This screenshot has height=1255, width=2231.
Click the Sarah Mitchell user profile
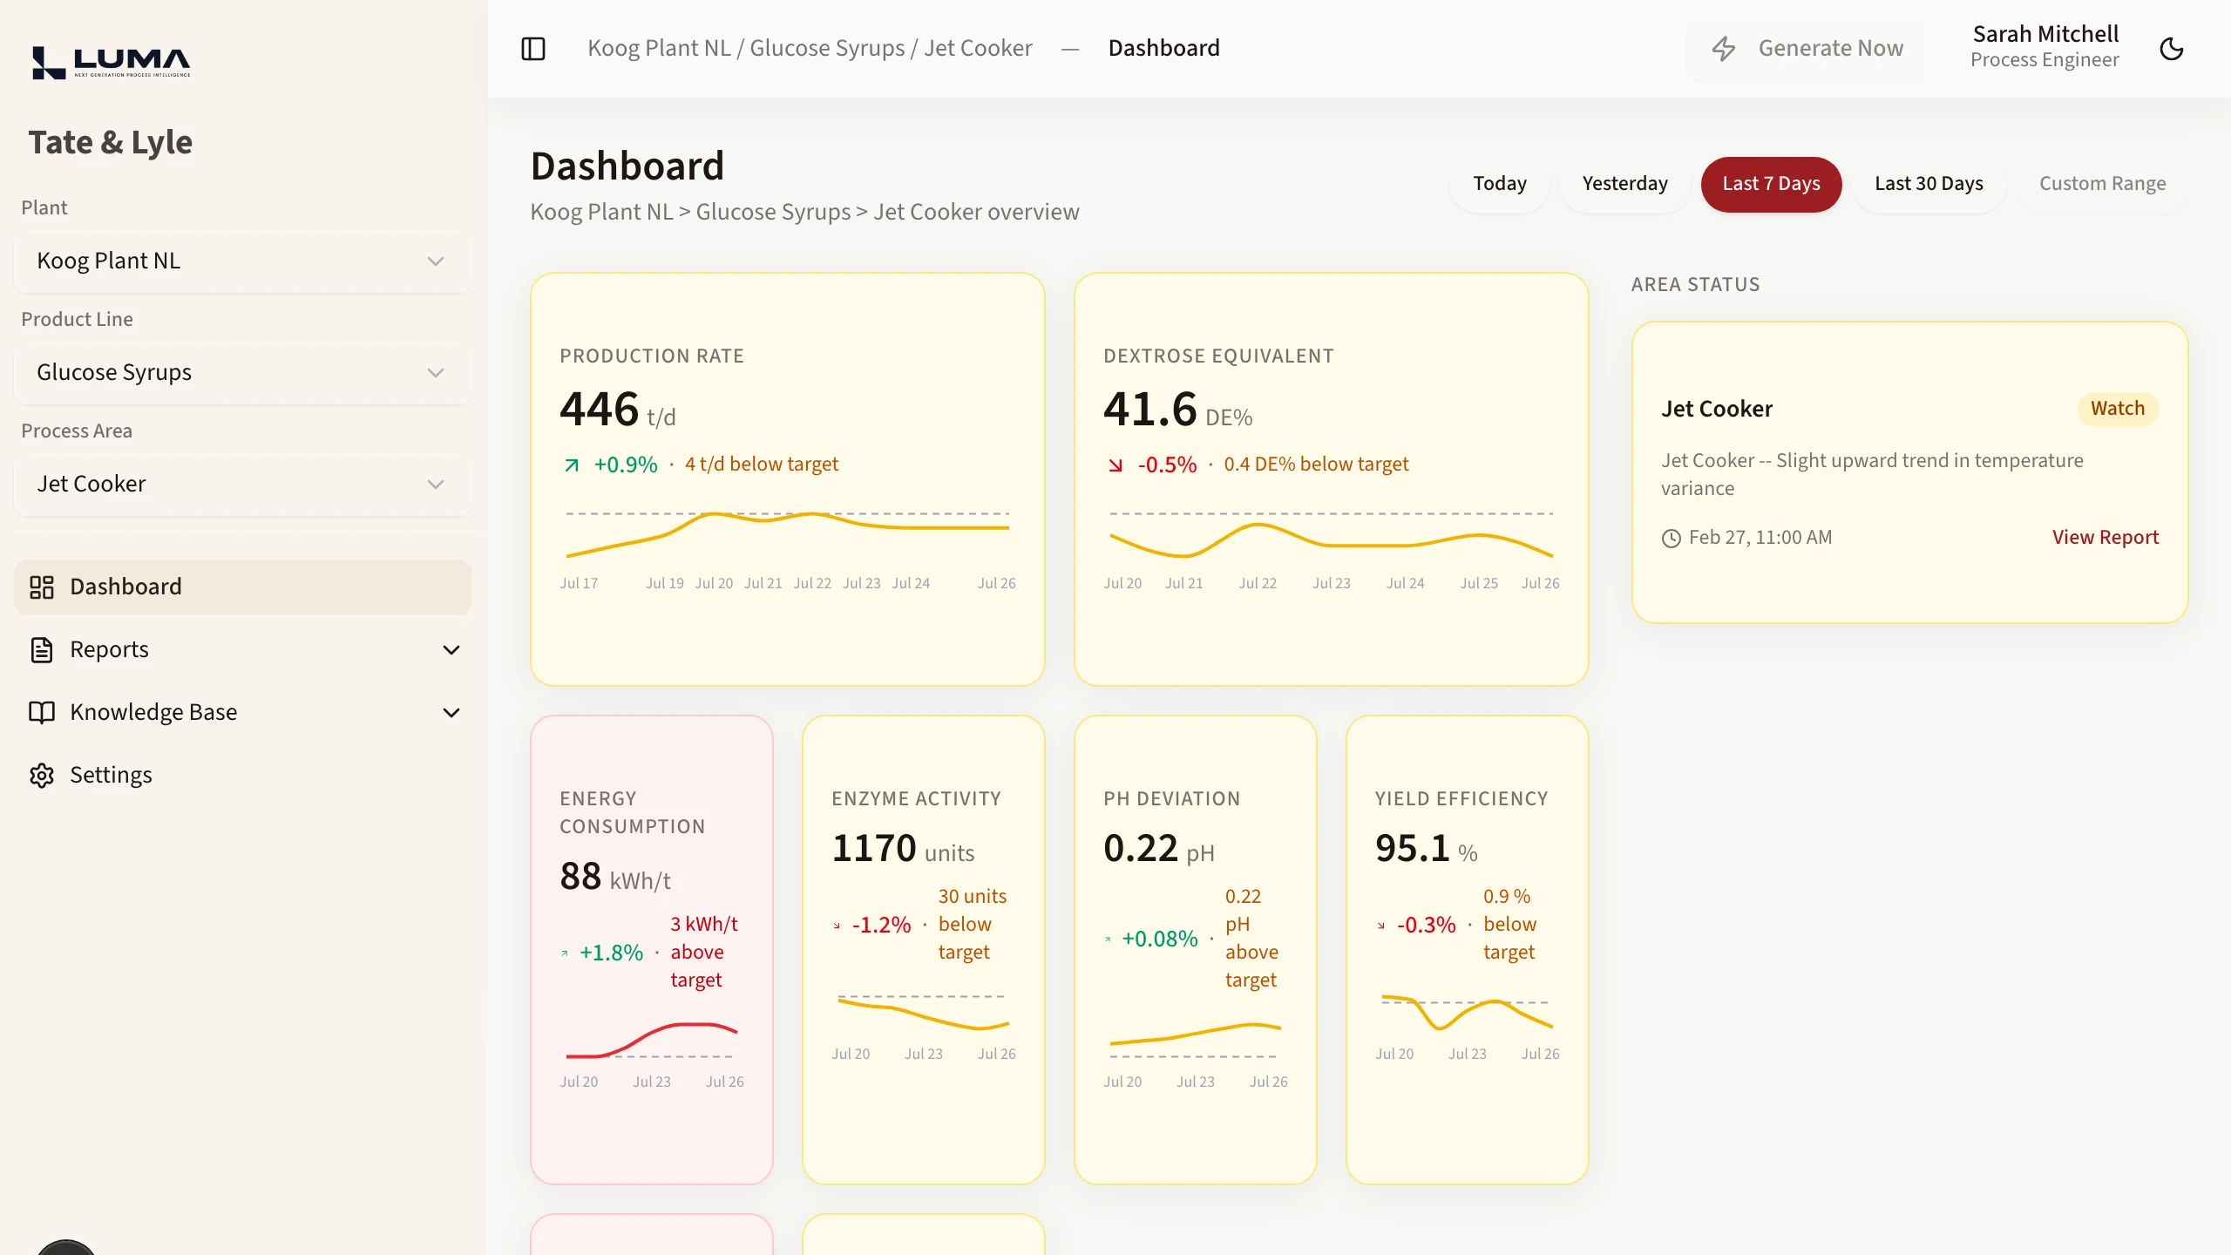click(x=2045, y=47)
